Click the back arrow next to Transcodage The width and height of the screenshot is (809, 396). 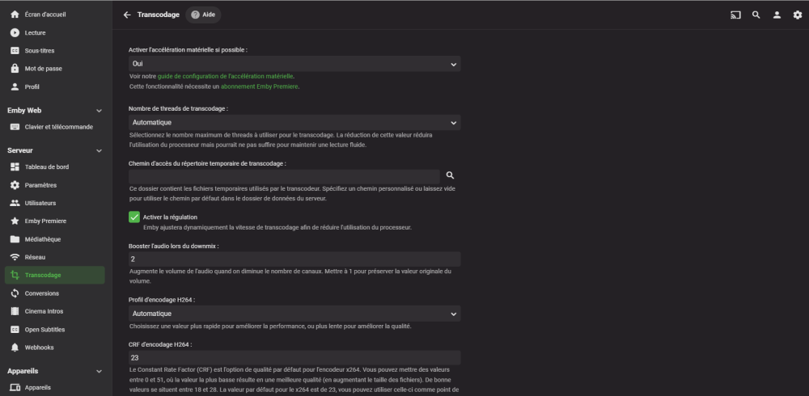127,15
